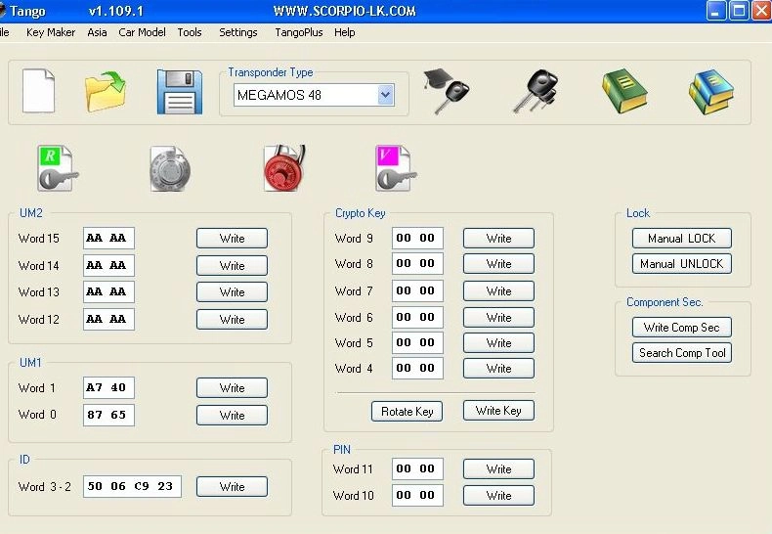Click Write for Crypto Key Word 5

[498, 343]
